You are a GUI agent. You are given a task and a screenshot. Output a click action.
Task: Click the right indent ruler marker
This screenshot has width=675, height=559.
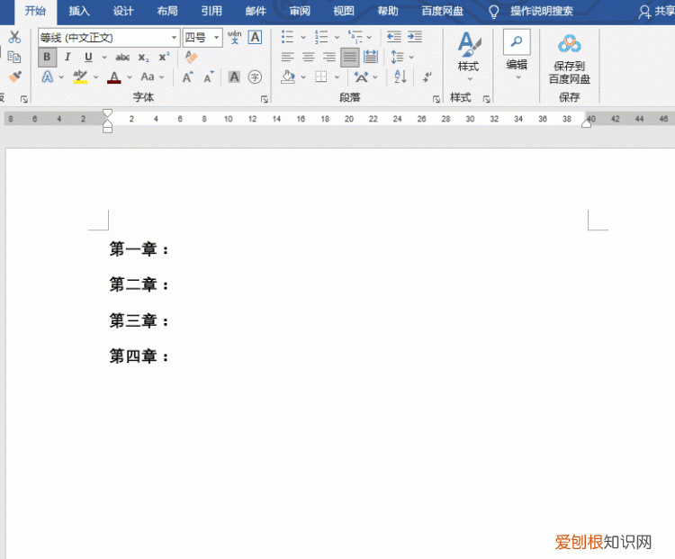coord(586,123)
